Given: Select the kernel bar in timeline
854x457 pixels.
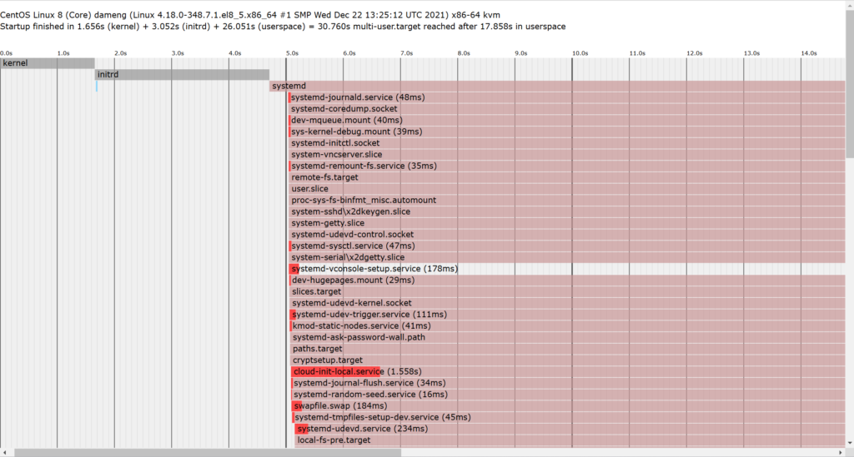Looking at the screenshot, I should (47, 63).
